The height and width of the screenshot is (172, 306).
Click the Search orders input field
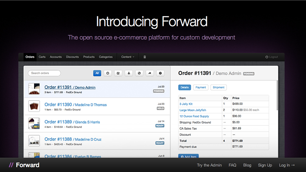[x=44, y=73]
